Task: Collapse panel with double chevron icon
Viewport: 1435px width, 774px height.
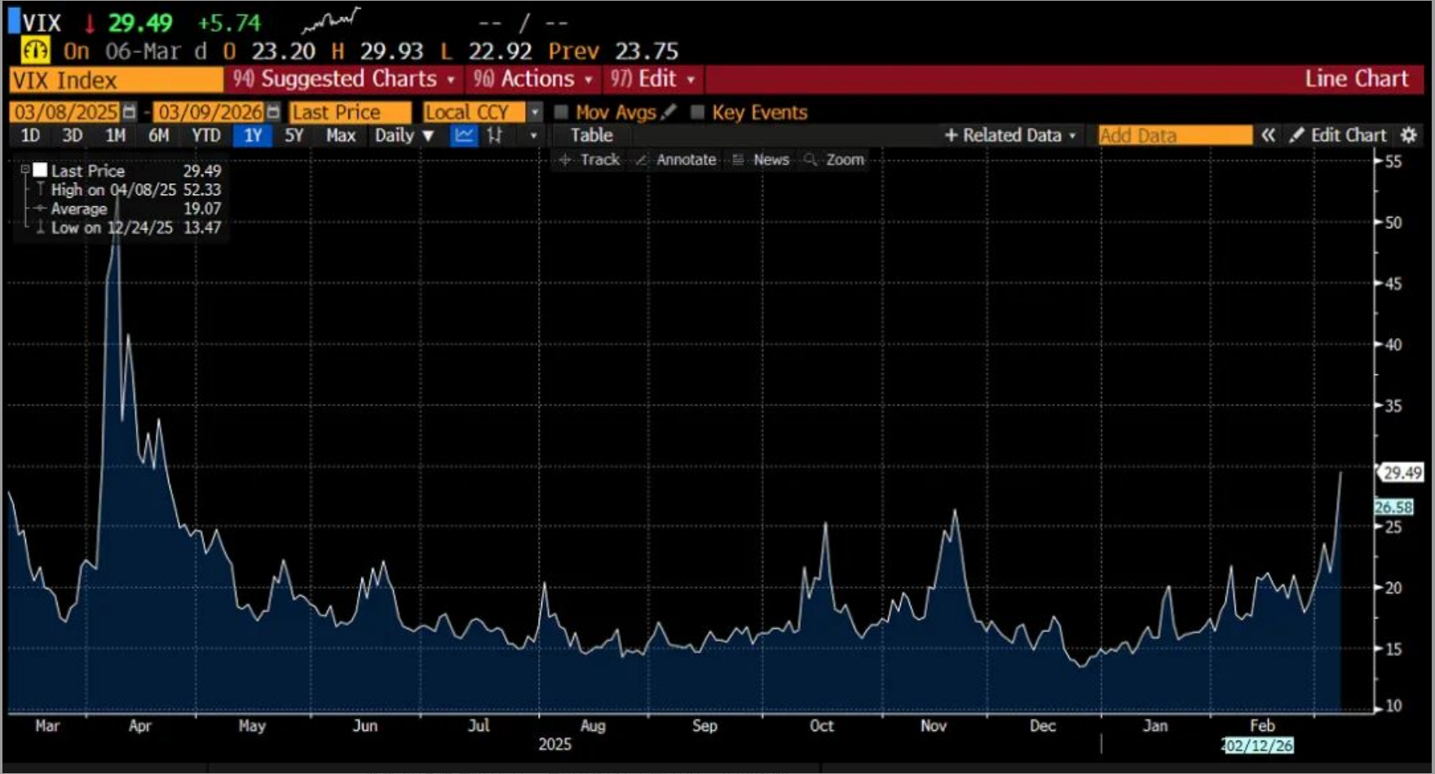Action: pos(1268,135)
